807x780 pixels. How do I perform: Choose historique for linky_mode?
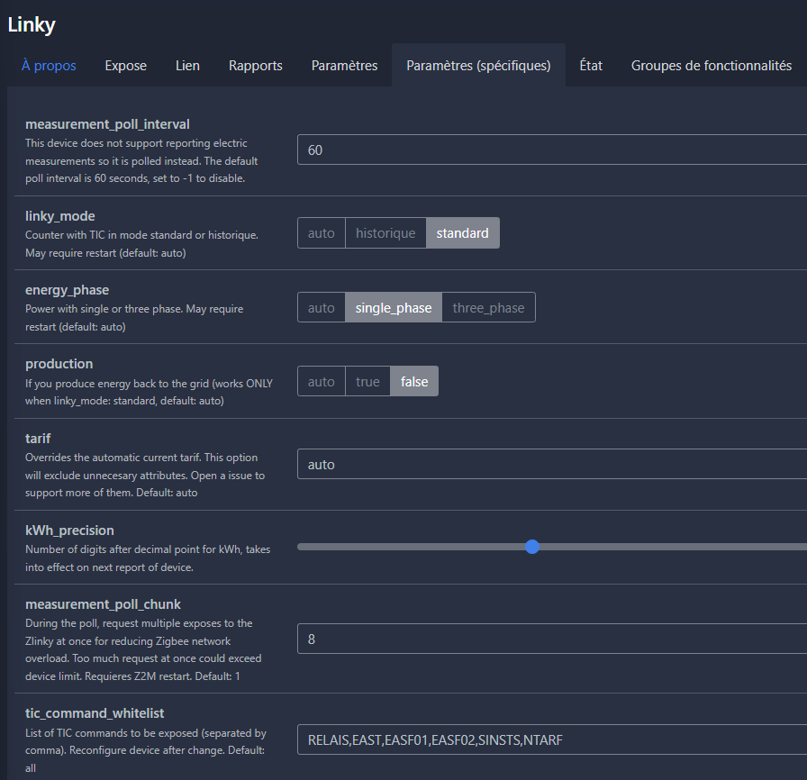click(x=385, y=233)
